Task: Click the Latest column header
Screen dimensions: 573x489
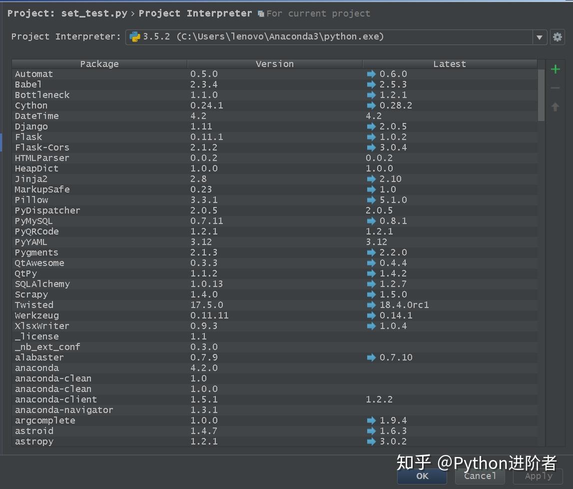Action: [449, 64]
